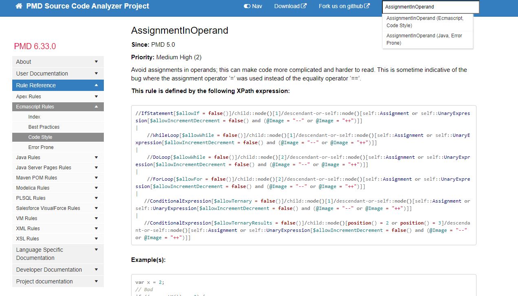This screenshot has height=296, width=518.
Task: Expand Salesforce VisualForce Rules group
Action: coord(58,208)
